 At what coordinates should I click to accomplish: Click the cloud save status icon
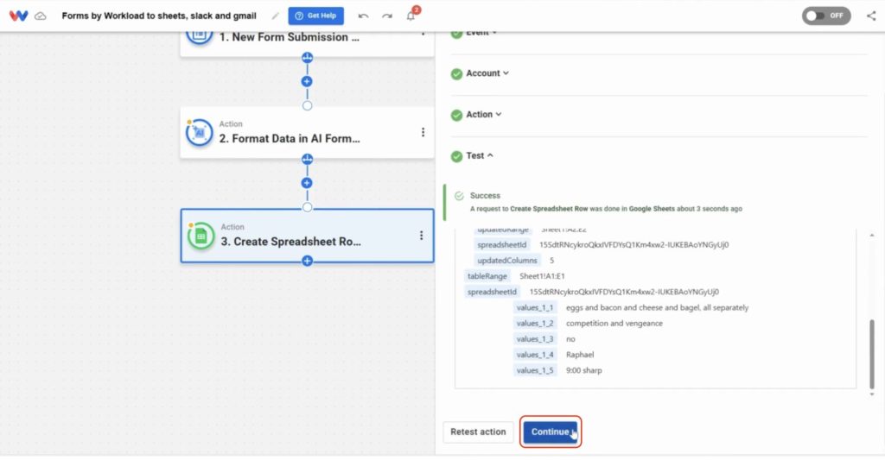click(41, 16)
